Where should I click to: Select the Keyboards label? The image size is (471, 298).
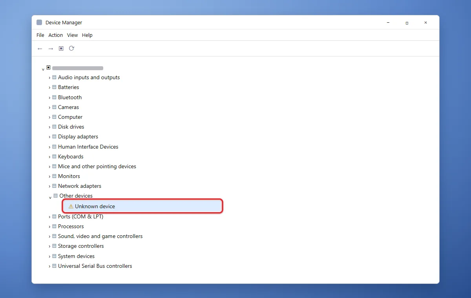71,156
